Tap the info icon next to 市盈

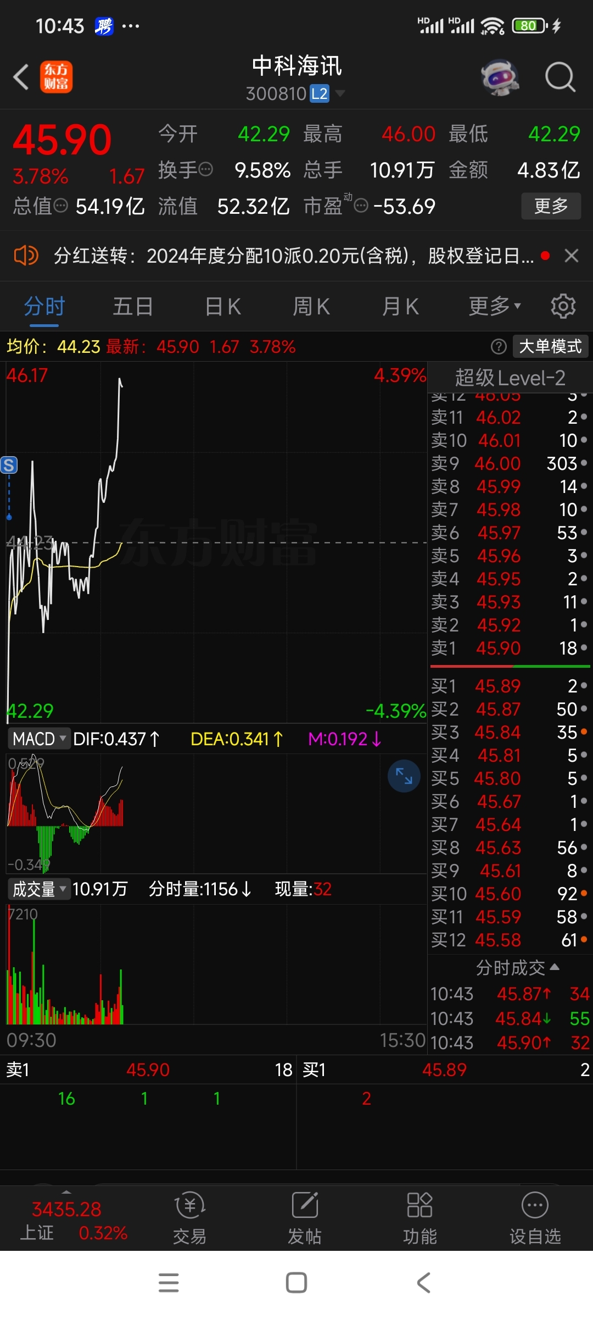(361, 206)
